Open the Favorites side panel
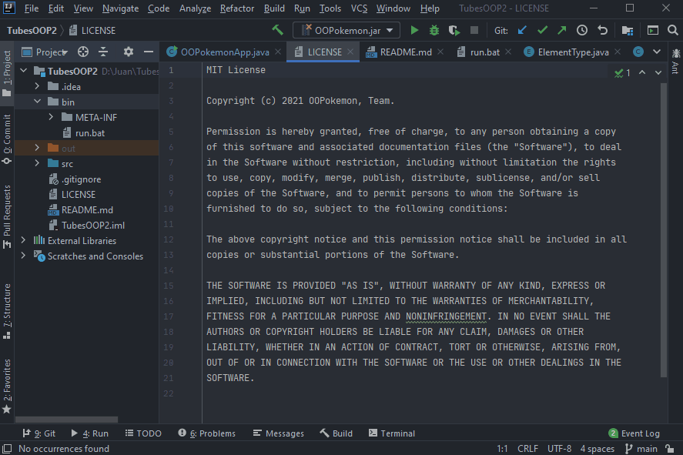This screenshot has width=683, height=455. coord(6,386)
